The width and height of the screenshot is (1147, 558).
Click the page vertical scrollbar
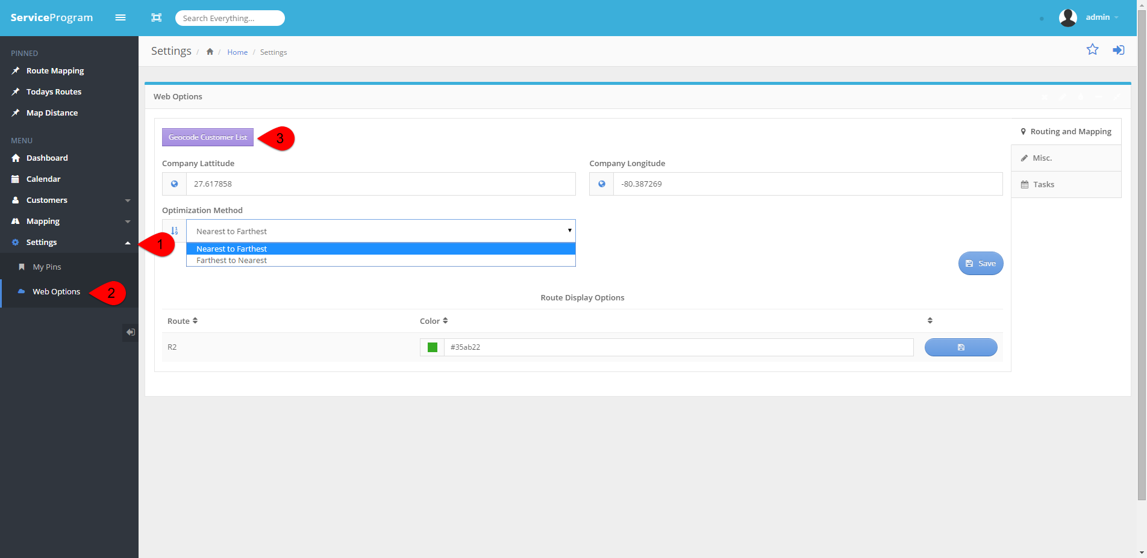coord(1142,256)
